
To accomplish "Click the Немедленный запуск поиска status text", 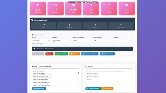I will [46, 49].
